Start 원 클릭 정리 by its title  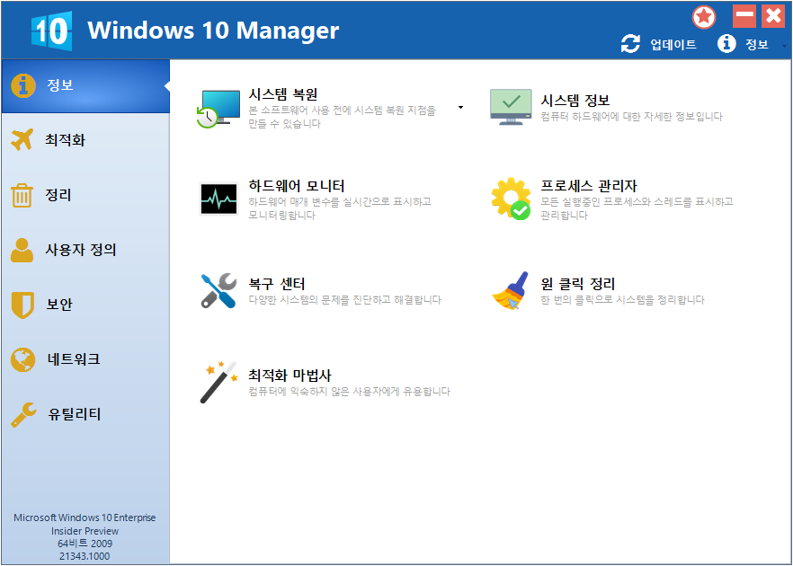point(577,284)
